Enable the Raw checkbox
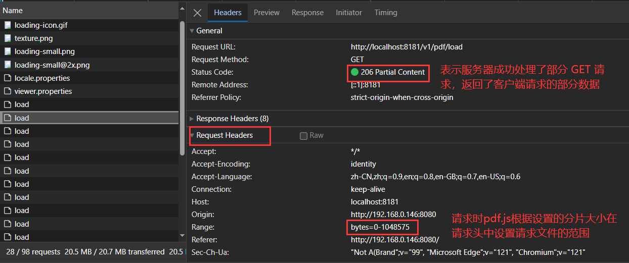Image resolution: width=629 pixels, height=263 pixels. 303,136
